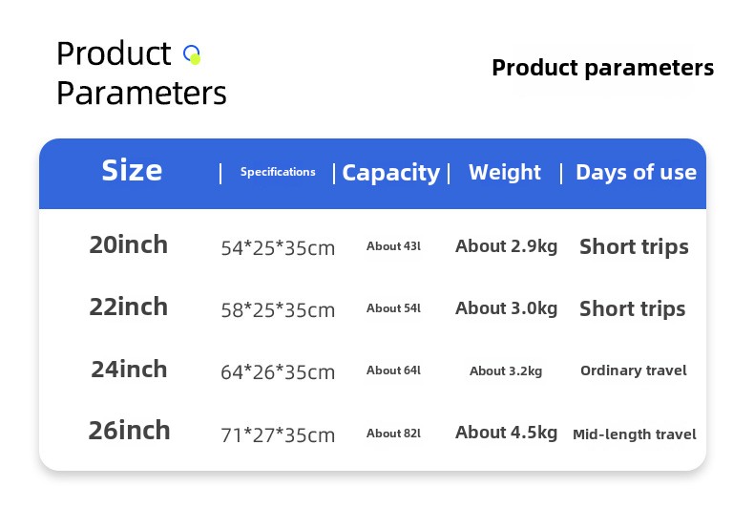Click the blue-green circle icon beside Product

[x=192, y=54]
